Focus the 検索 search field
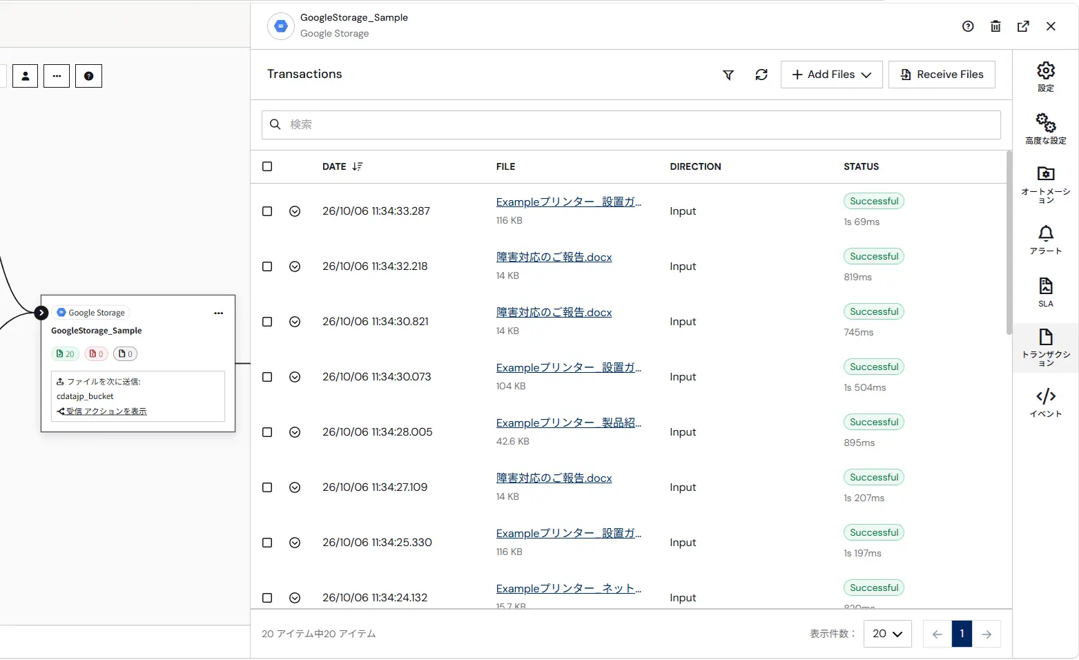The width and height of the screenshot is (1079, 660). coord(631,125)
